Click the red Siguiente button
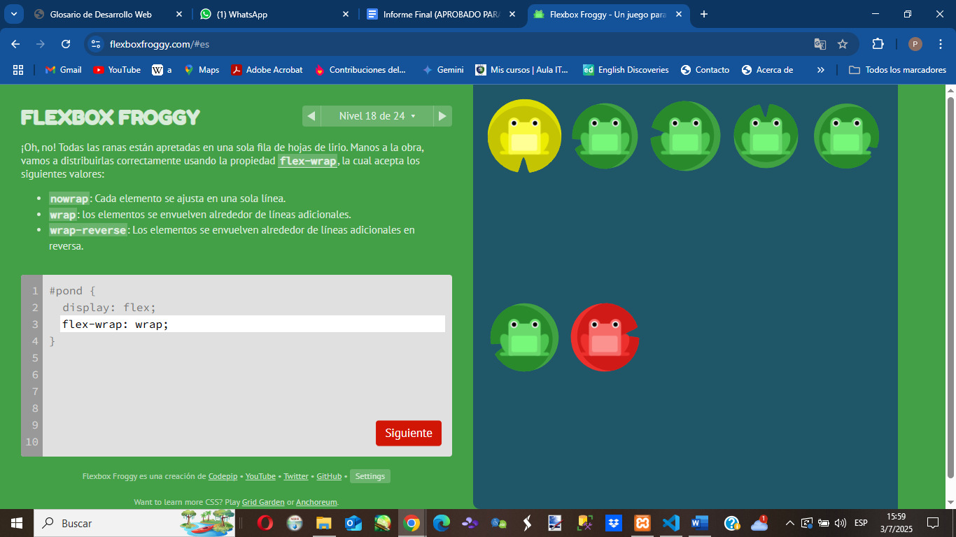This screenshot has width=956, height=537. (409, 433)
